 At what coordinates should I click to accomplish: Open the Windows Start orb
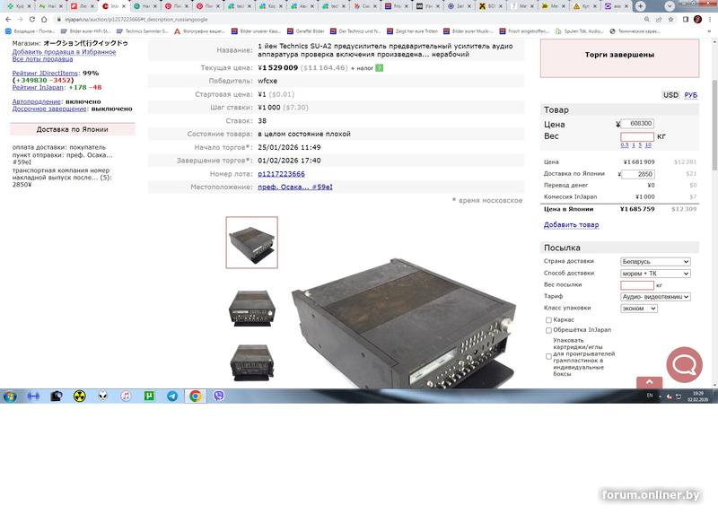pyautogui.click(x=10, y=396)
